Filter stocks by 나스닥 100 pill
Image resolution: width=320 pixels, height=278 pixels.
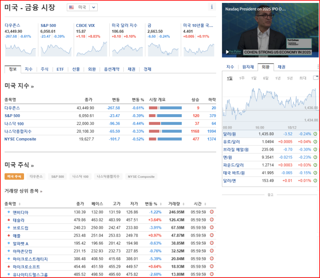click(80, 176)
